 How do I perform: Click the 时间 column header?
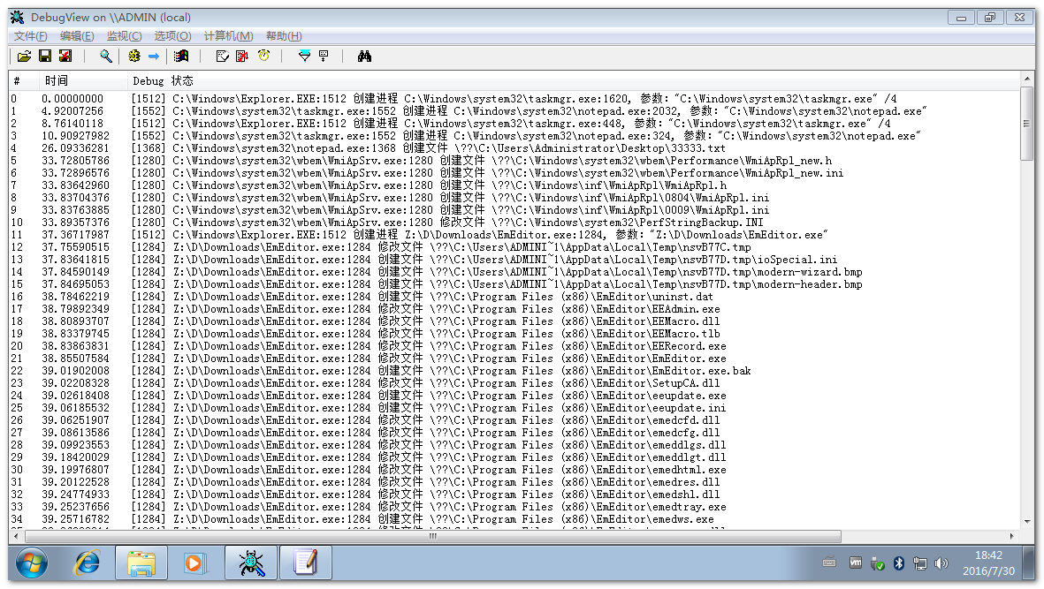[x=81, y=80]
